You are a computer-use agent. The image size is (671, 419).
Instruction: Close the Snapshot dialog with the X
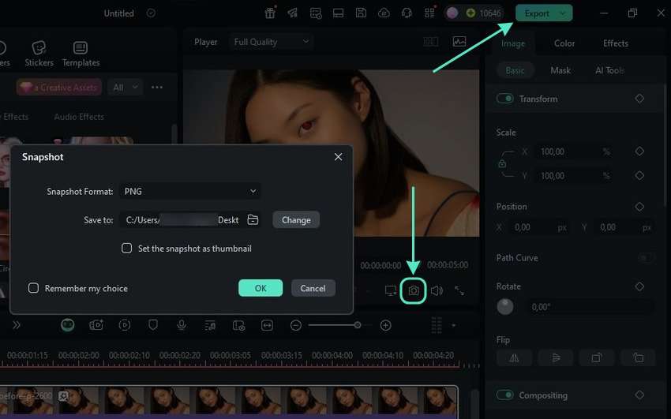pyautogui.click(x=338, y=157)
